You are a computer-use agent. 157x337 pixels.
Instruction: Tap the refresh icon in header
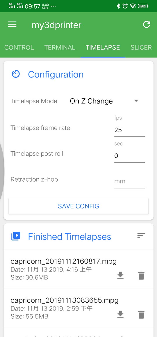[x=147, y=24]
